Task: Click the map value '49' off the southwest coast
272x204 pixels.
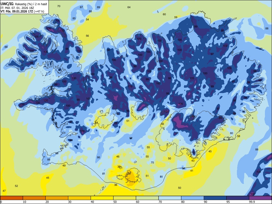Action: pyautogui.click(x=64, y=166)
